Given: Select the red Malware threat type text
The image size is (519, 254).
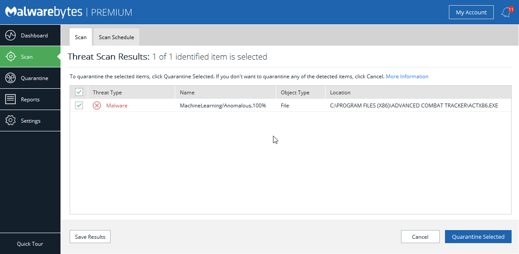Looking at the screenshot, I should [117, 106].
